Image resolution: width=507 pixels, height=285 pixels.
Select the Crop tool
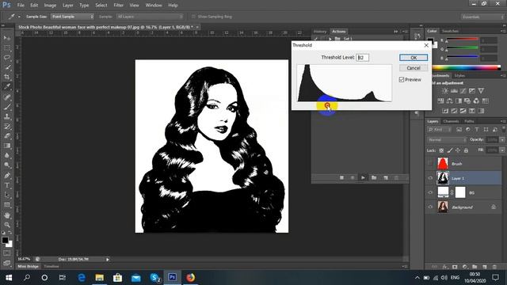click(7, 77)
